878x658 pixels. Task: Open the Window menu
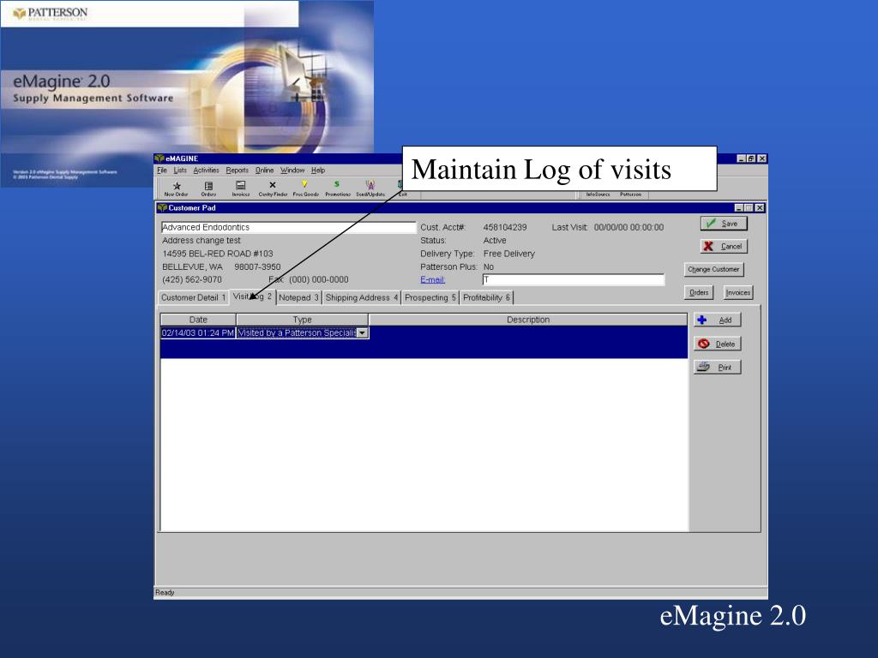[x=292, y=170]
